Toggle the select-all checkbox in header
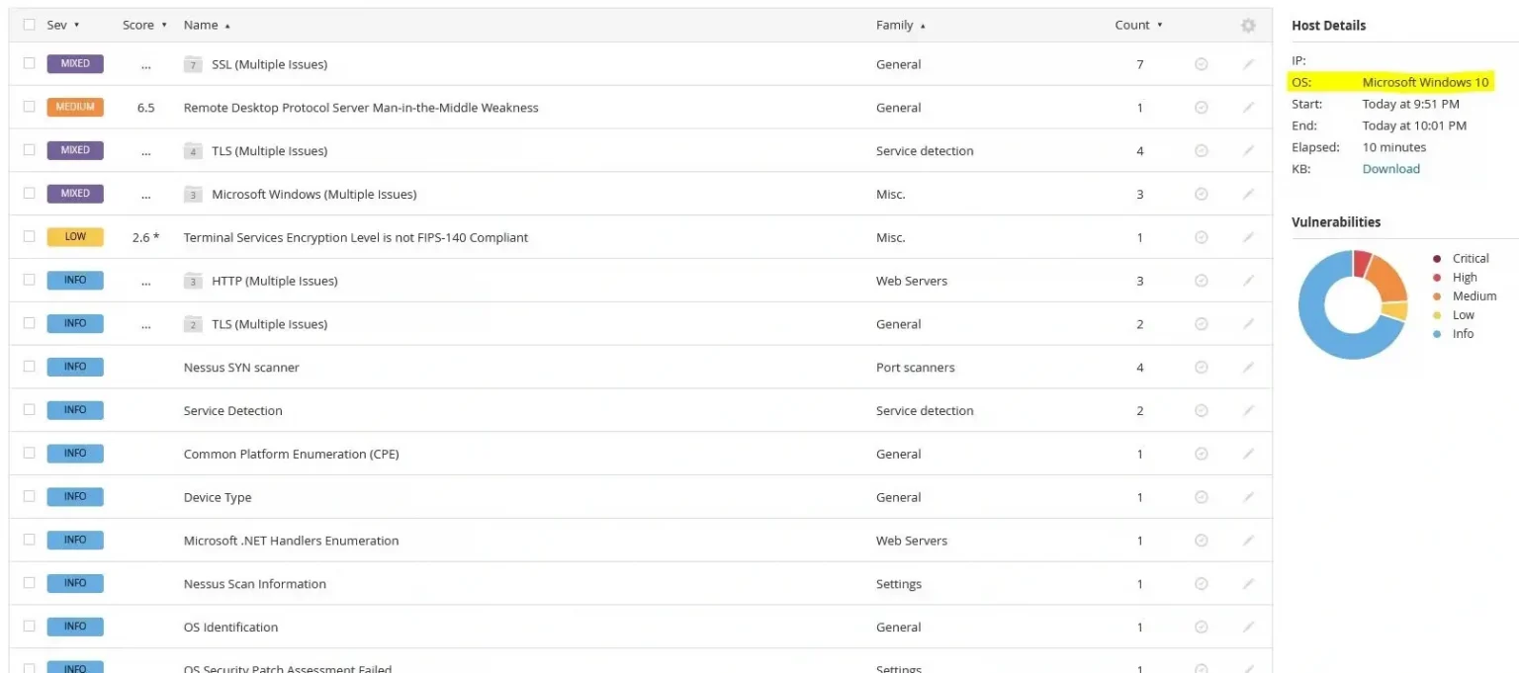 click(x=29, y=25)
